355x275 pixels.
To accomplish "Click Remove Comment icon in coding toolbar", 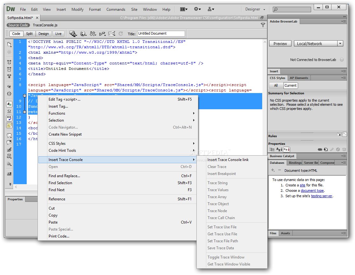I will 9,142.
